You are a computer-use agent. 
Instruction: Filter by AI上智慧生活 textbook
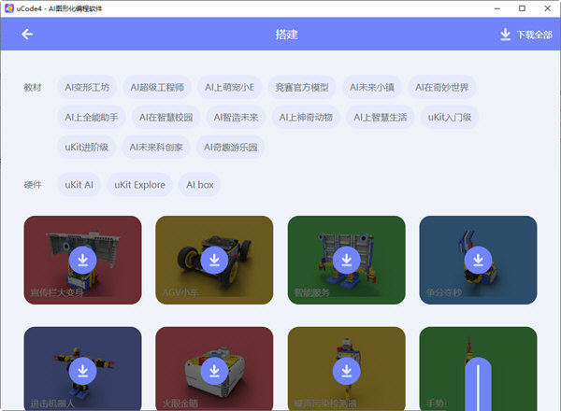(381, 117)
